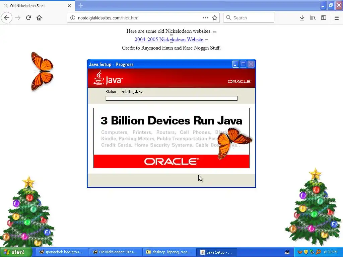Open the Windows Start menu
The width and height of the screenshot is (343, 257).
point(15,252)
